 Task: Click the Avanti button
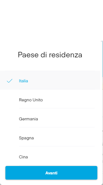pyautogui.click(x=51, y=173)
